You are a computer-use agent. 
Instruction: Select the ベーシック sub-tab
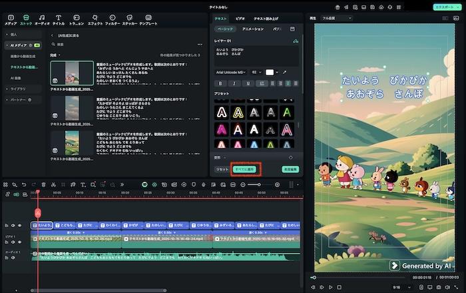coord(225,29)
